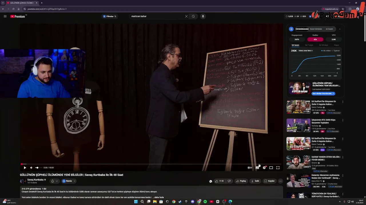Open the tab search dropdown arrow
The width and height of the screenshot is (366, 205).
click(3, 3)
